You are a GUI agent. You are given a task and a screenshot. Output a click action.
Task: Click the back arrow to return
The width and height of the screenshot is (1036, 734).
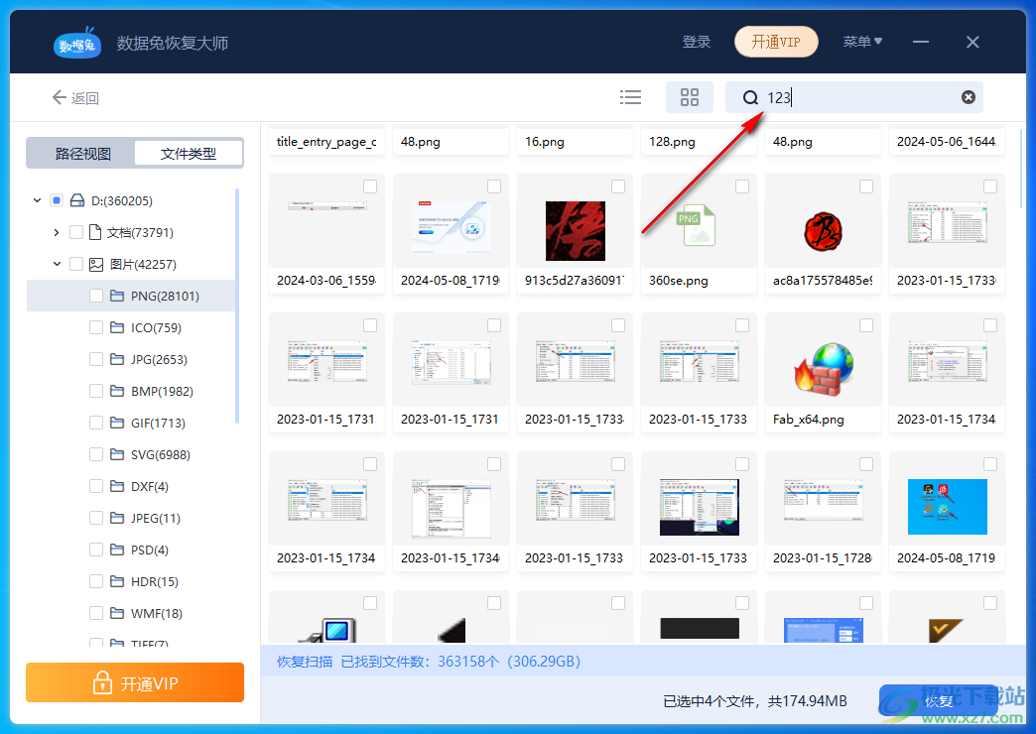pos(60,97)
